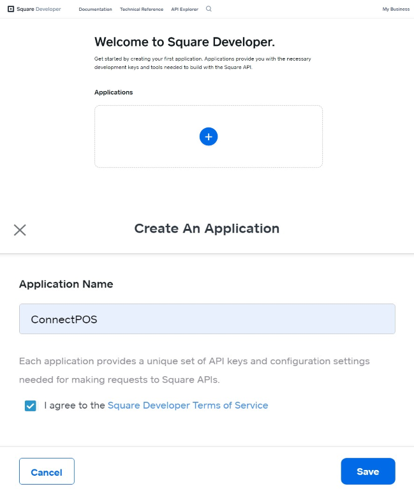The image size is (414, 491).
Task: Click the Welcome to Square Developer heading
Action: click(x=184, y=42)
